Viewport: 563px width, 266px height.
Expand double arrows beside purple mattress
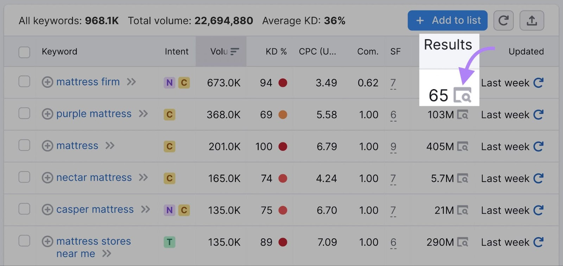(x=143, y=114)
